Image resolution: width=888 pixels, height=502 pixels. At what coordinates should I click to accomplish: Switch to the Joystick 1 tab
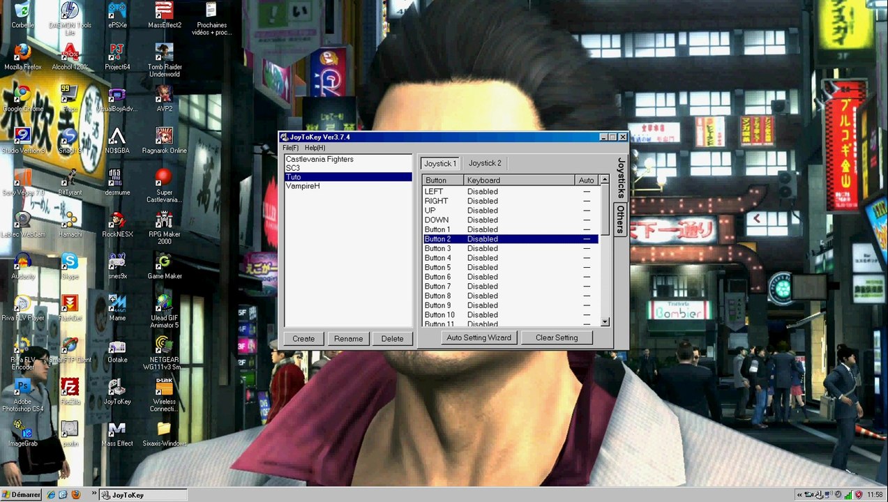click(x=440, y=163)
